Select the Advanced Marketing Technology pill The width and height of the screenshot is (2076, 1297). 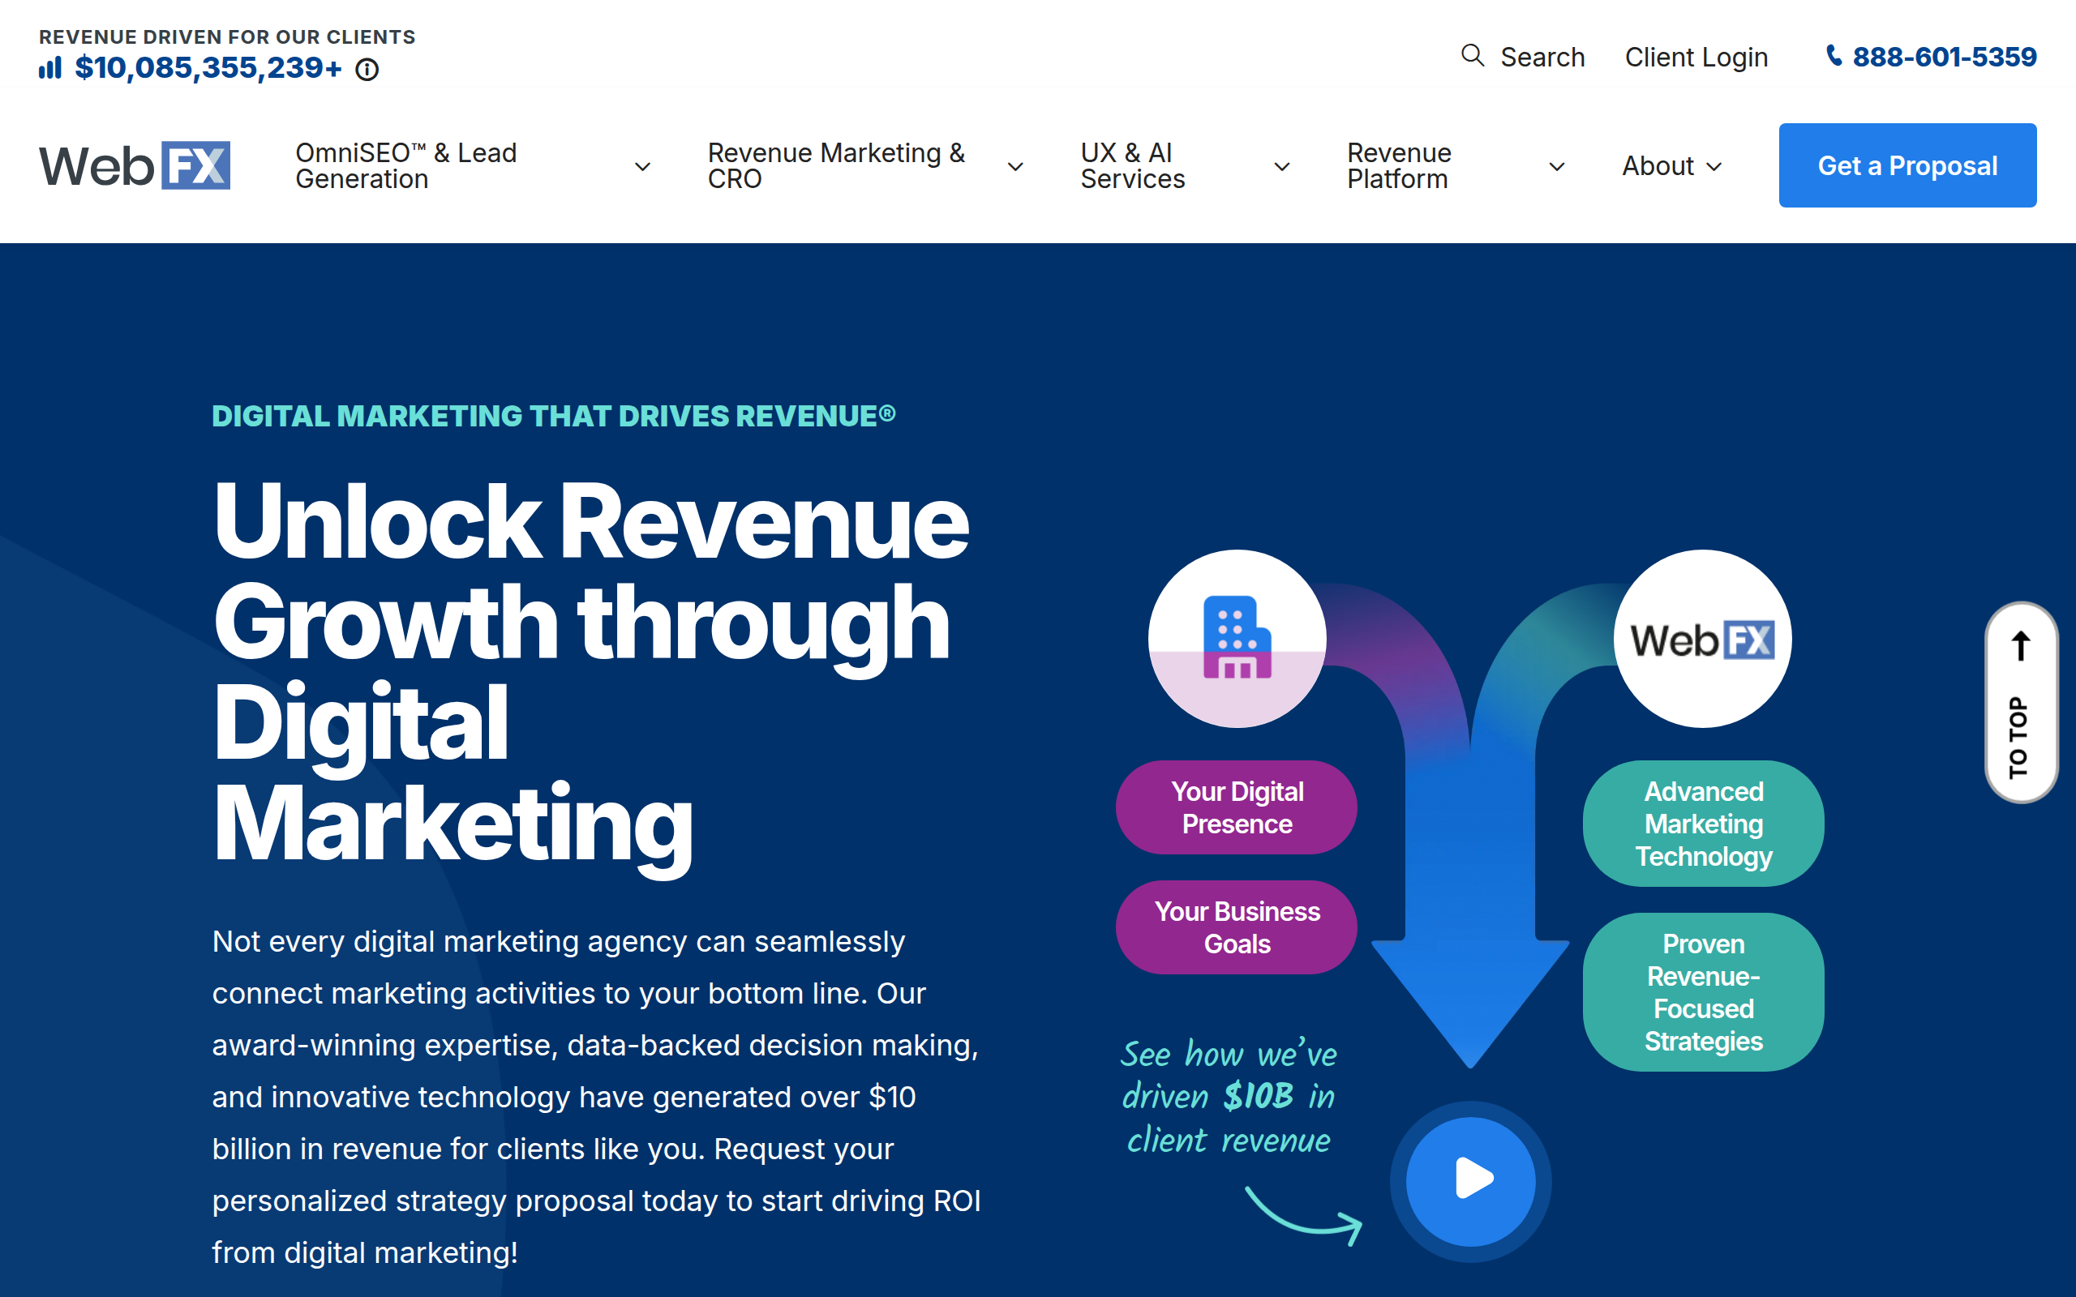1704,824
